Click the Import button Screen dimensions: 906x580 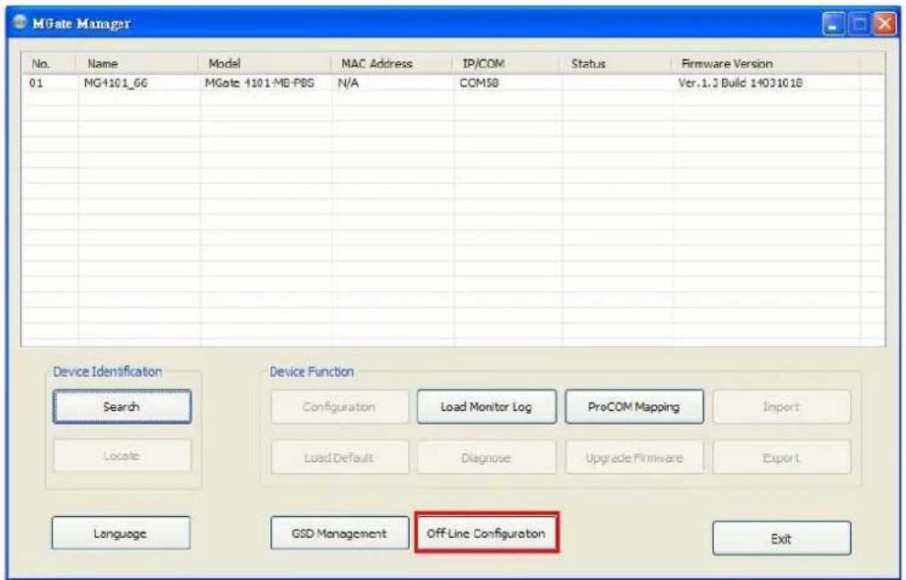pos(782,407)
